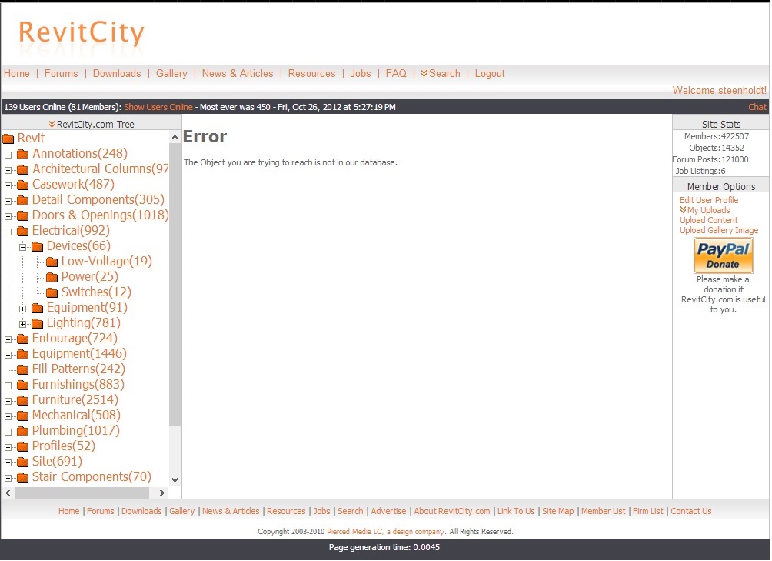
Task: Open Gallery in the top navigation
Action: pos(171,73)
